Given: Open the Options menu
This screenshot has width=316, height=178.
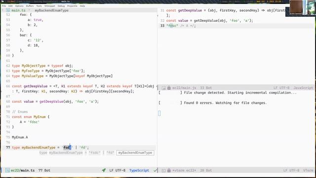Looking at the screenshot, I should (19, 6).
